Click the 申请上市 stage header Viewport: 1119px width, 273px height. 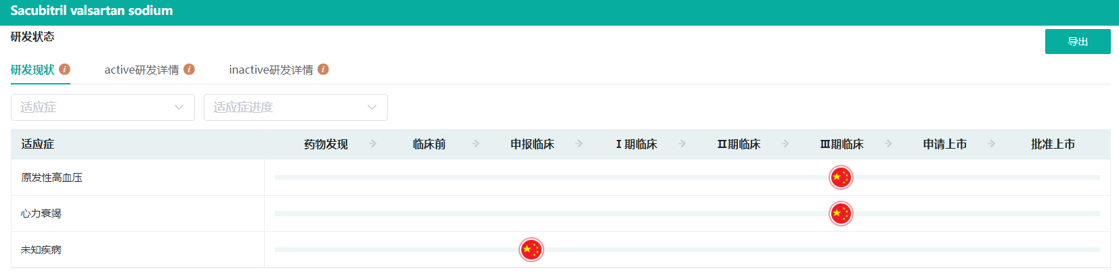(x=945, y=144)
